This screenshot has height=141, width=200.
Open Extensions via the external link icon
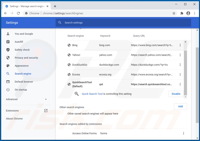click(46, 111)
